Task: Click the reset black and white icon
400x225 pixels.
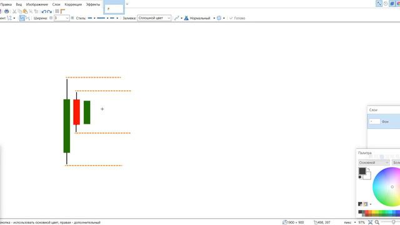Action: [x=360, y=177]
